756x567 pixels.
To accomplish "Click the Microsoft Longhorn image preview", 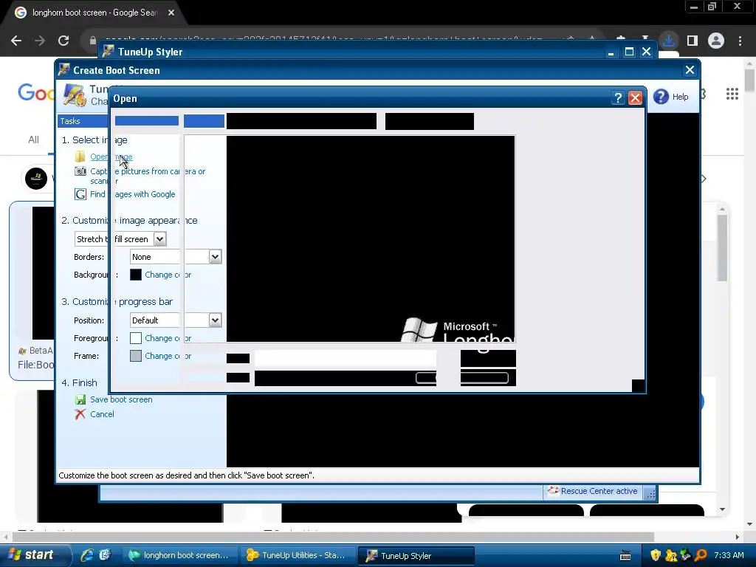I will click(371, 238).
